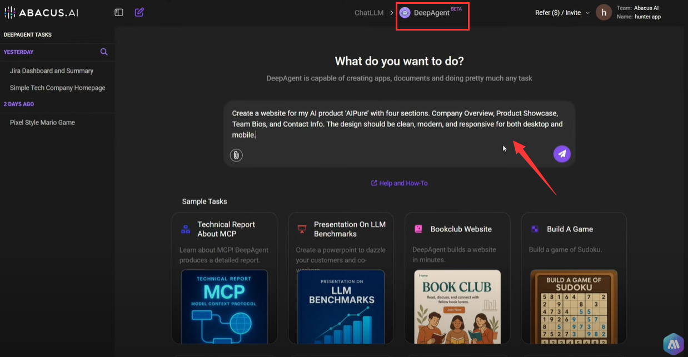Open Help and How-To link
Viewport: 688px width, 357px height.
click(x=400, y=183)
